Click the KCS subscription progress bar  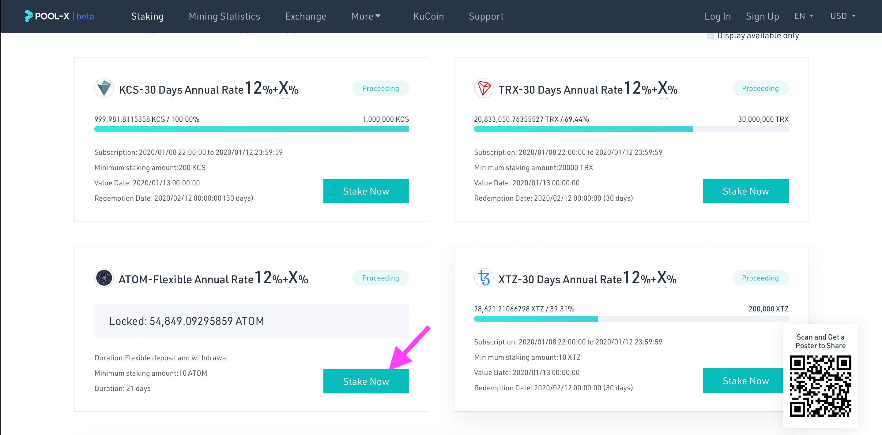click(252, 129)
